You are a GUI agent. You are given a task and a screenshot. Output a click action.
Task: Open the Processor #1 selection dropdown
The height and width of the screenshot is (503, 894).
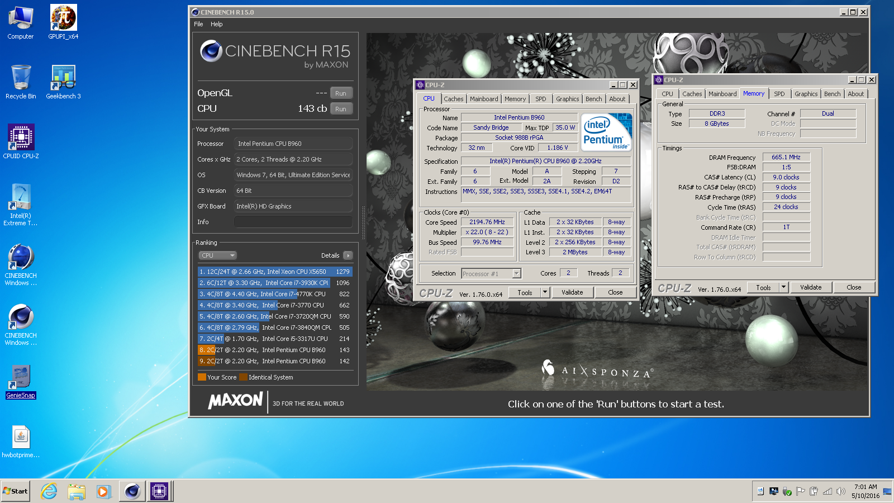(x=491, y=274)
